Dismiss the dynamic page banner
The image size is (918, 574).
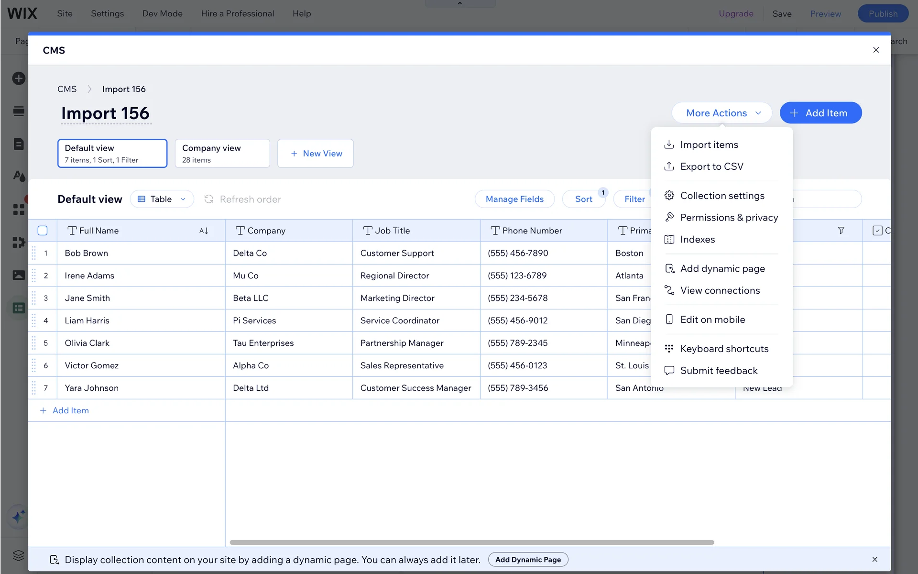[874, 560]
